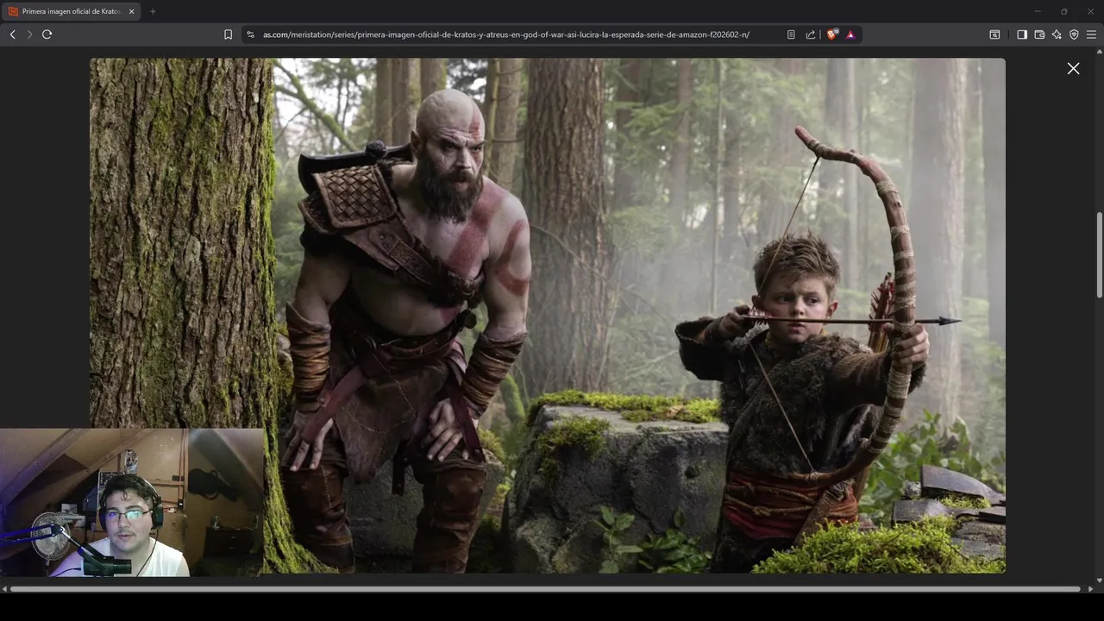Close the enlarged image viewer
1104x621 pixels.
pos(1073,68)
